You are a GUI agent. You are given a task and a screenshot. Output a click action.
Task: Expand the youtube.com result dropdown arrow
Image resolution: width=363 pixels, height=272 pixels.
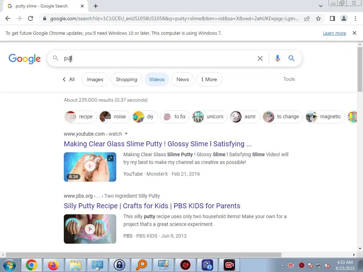coord(126,134)
